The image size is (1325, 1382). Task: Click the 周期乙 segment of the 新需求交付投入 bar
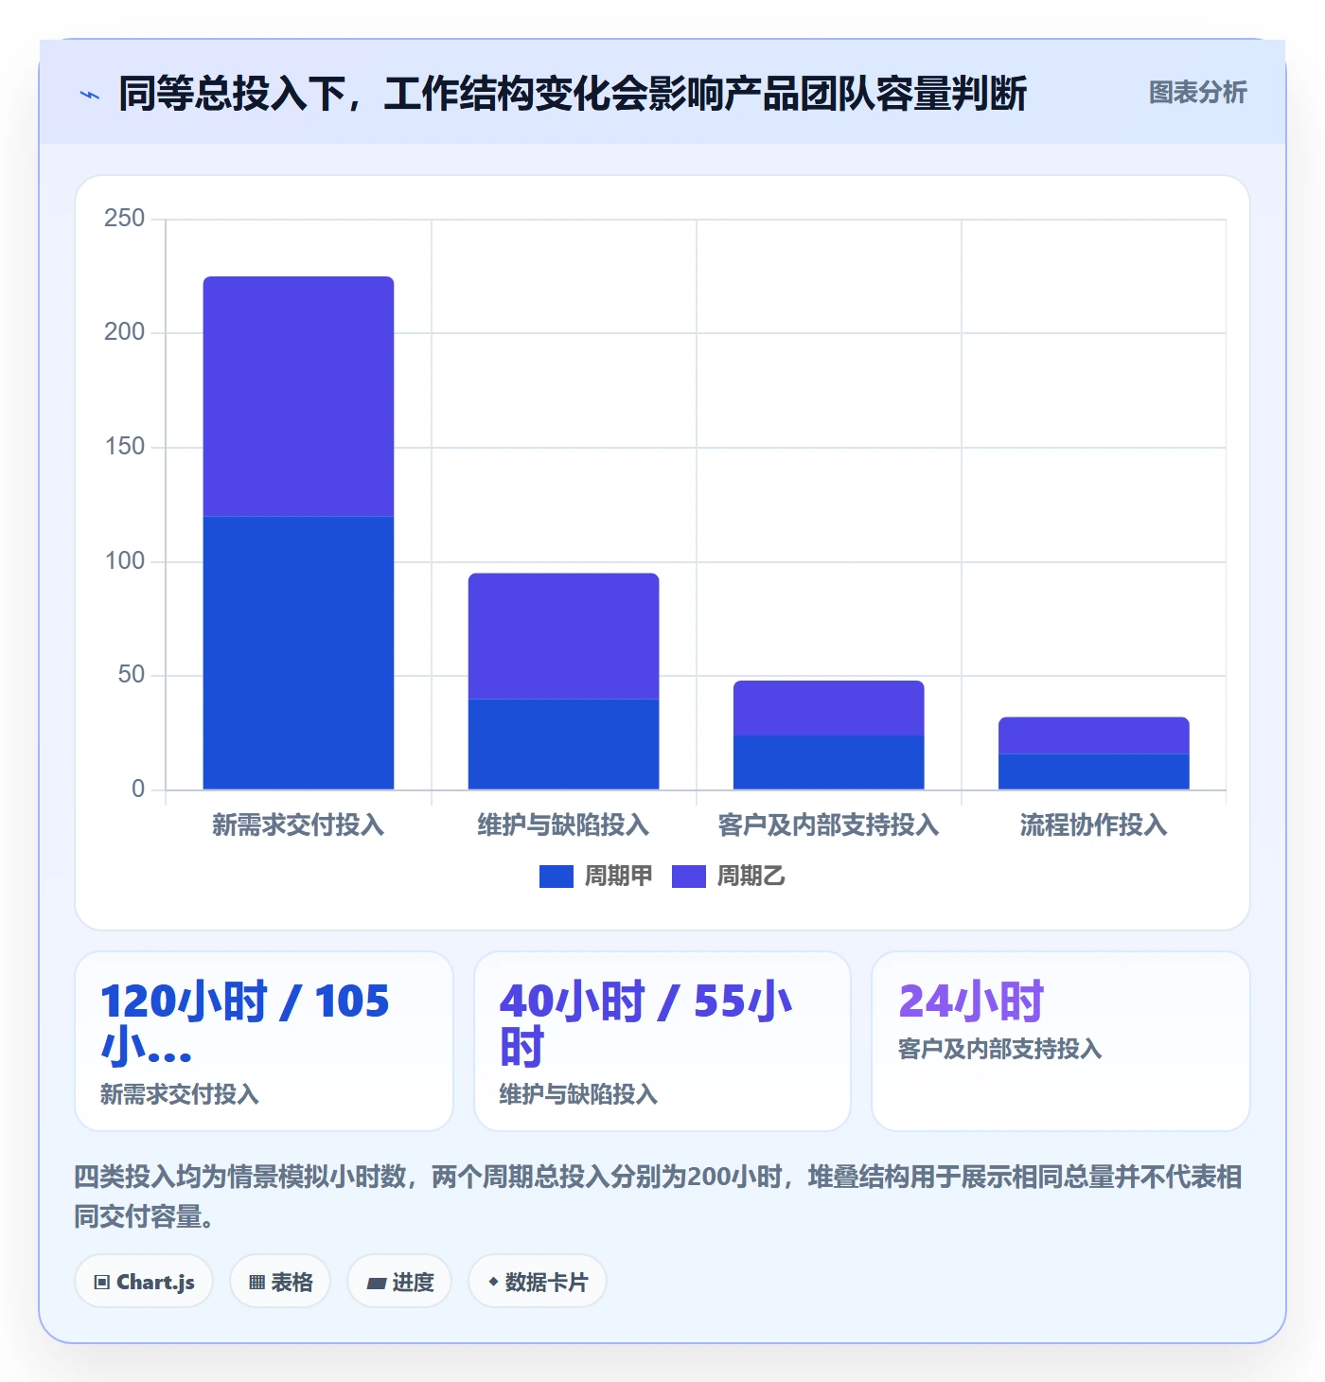tap(298, 397)
